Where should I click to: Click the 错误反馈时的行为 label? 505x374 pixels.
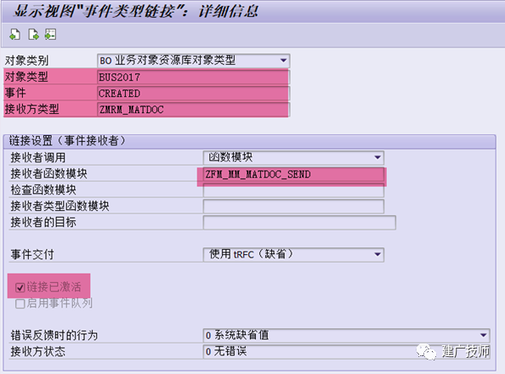tap(54, 336)
